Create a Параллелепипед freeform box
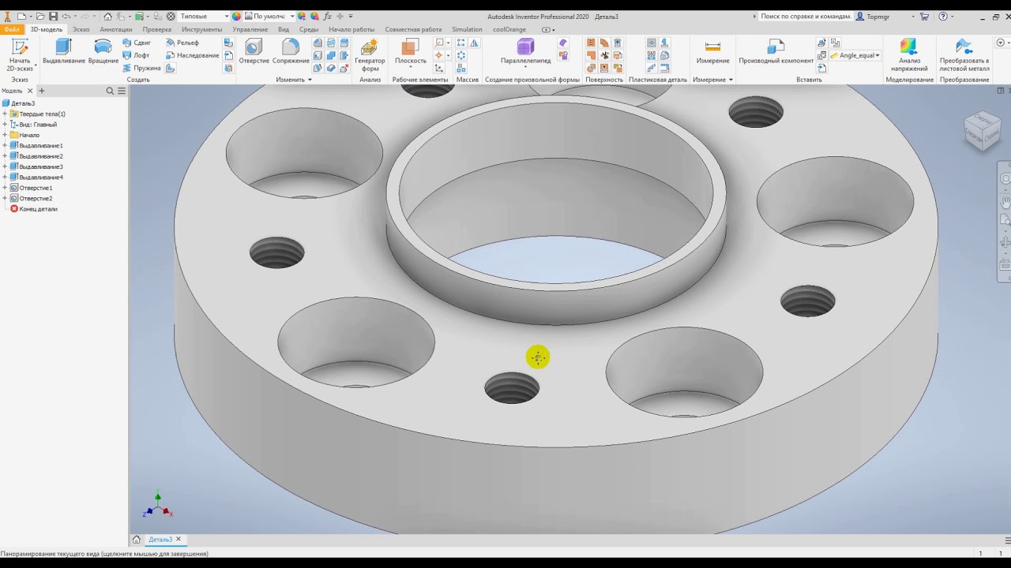This screenshot has height=568, width=1011. click(x=526, y=52)
